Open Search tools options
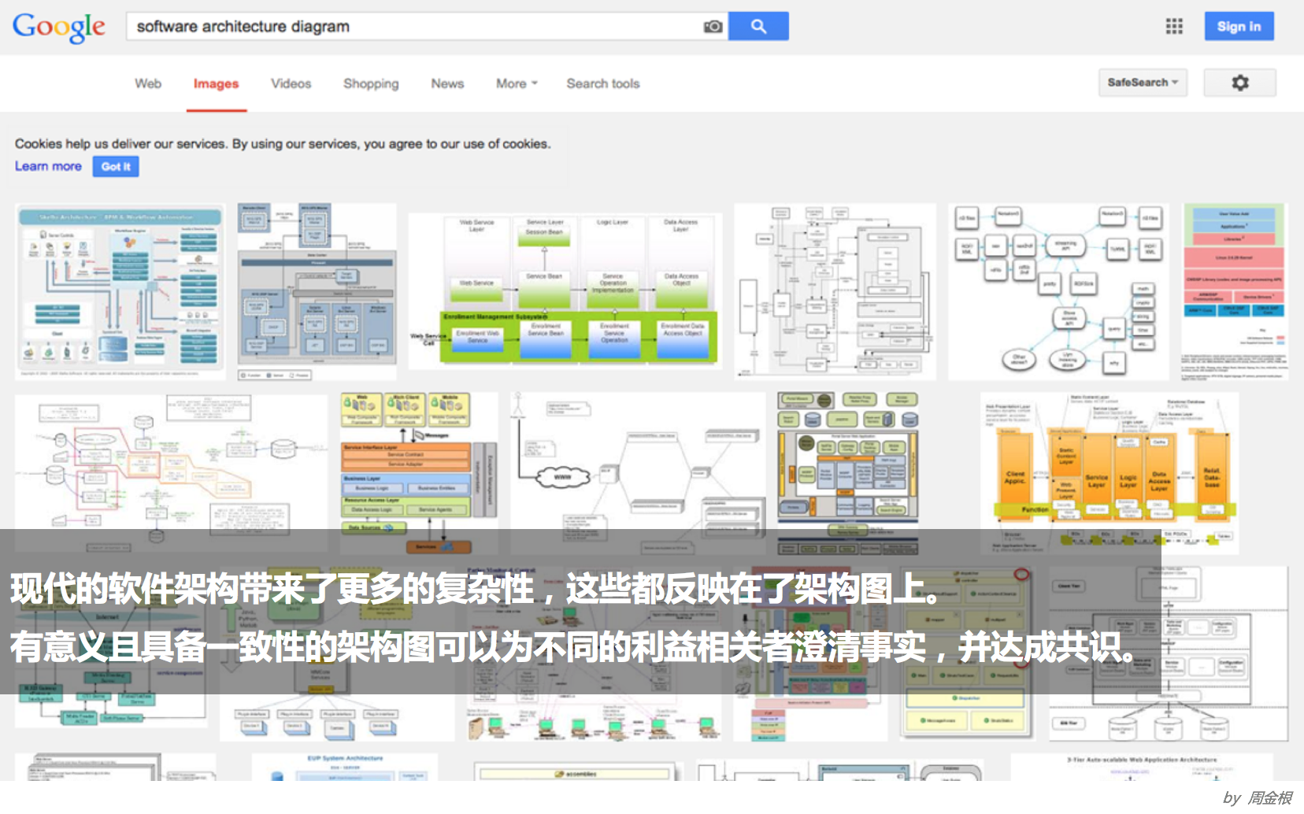The width and height of the screenshot is (1304, 814). (603, 83)
